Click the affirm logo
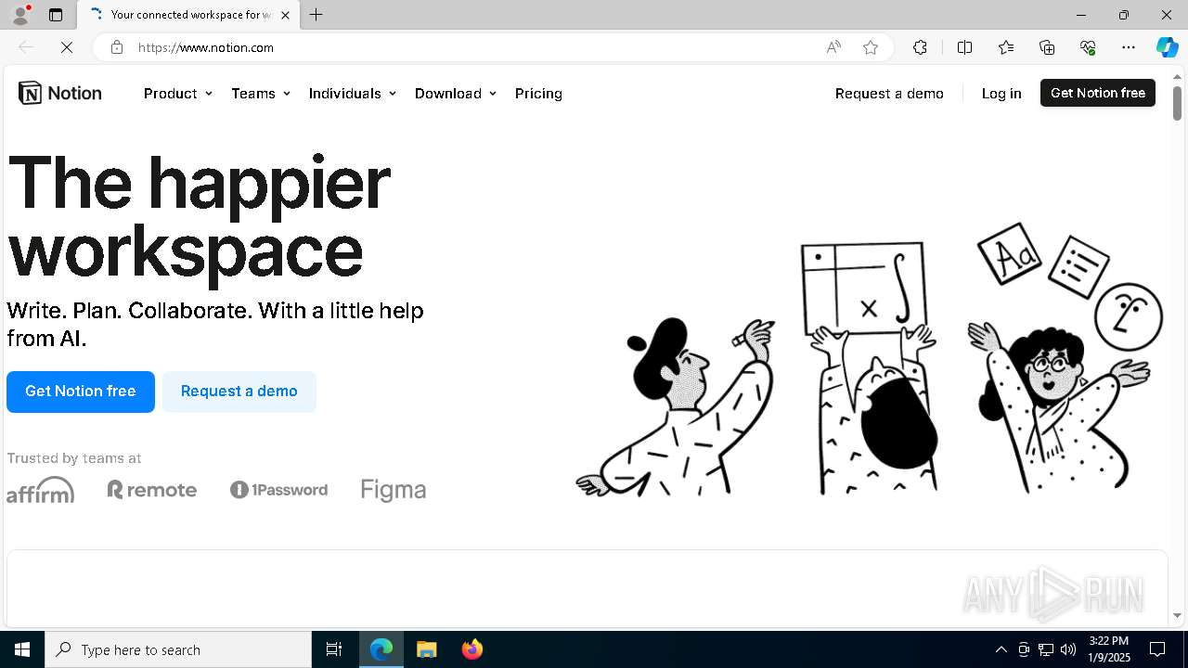The height and width of the screenshot is (668, 1188). pyautogui.click(x=41, y=490)
